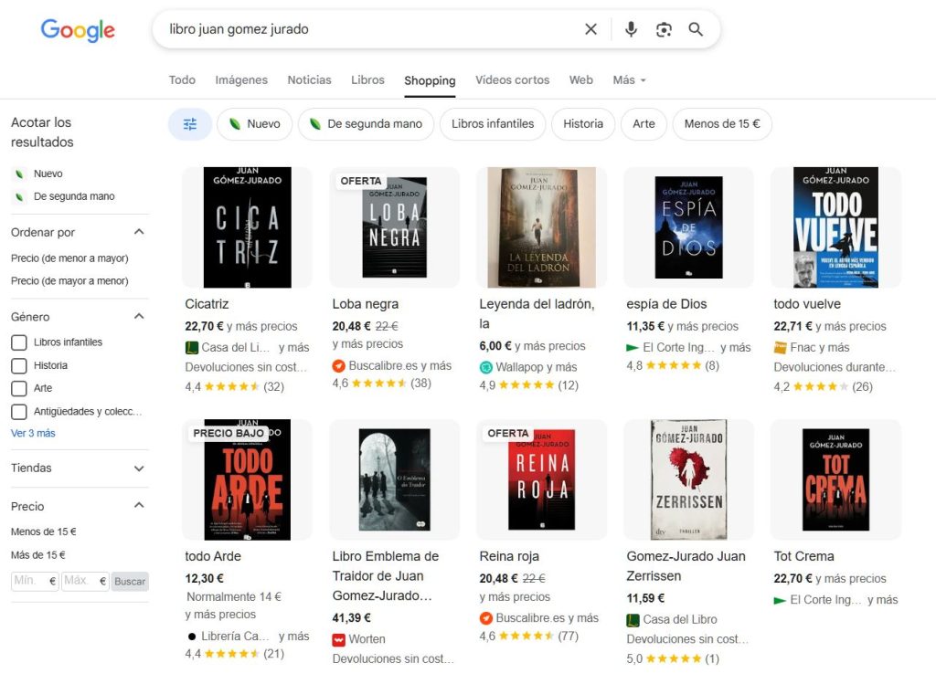
Task: Click the Casa del Libro store icon under Cicatriz
Action: (191, 348)
